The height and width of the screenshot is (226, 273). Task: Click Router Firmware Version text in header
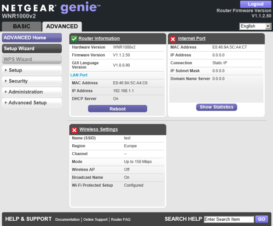click(x=244, y=10)
